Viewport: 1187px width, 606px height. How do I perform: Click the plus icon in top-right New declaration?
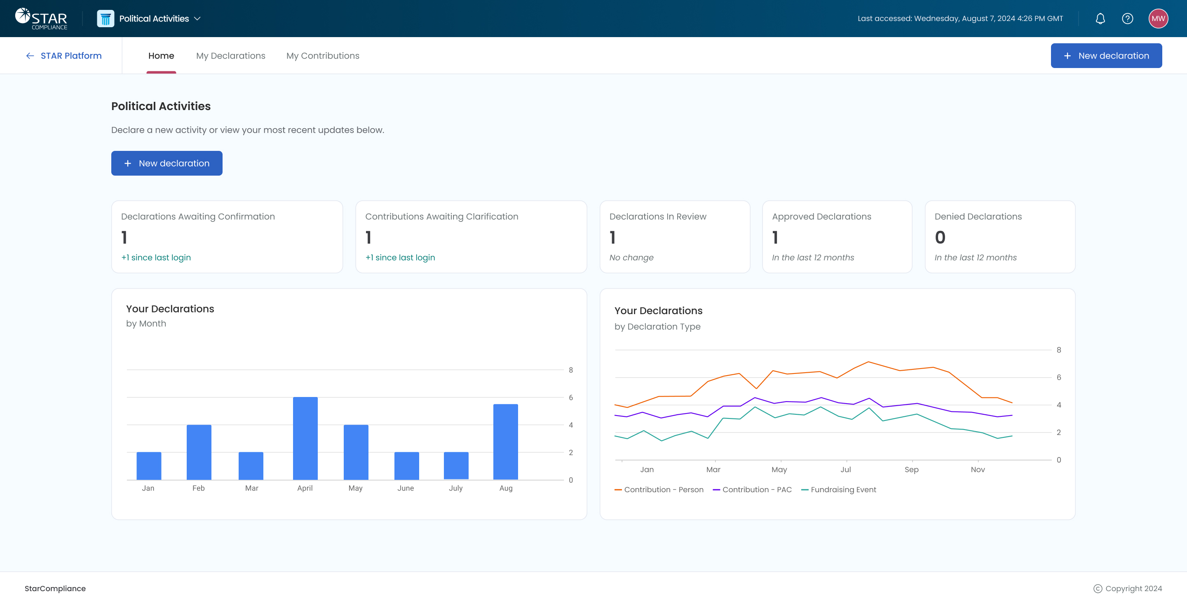(1067, 56)
